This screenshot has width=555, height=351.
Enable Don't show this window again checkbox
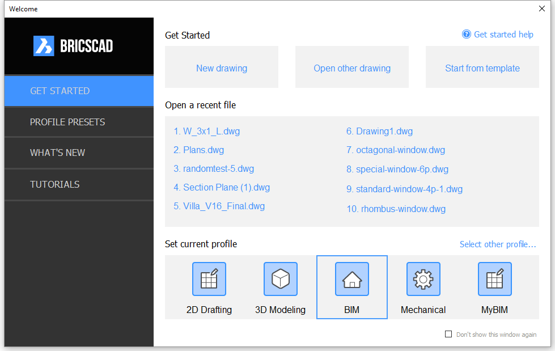point(448,334)
